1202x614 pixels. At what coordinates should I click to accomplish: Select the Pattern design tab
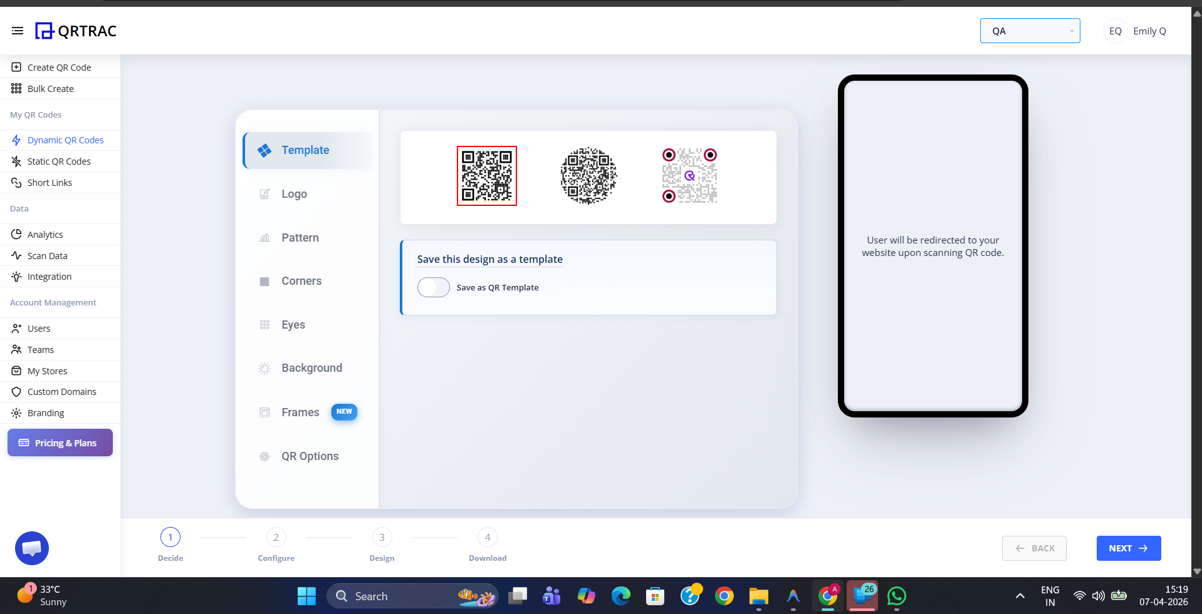300,238
